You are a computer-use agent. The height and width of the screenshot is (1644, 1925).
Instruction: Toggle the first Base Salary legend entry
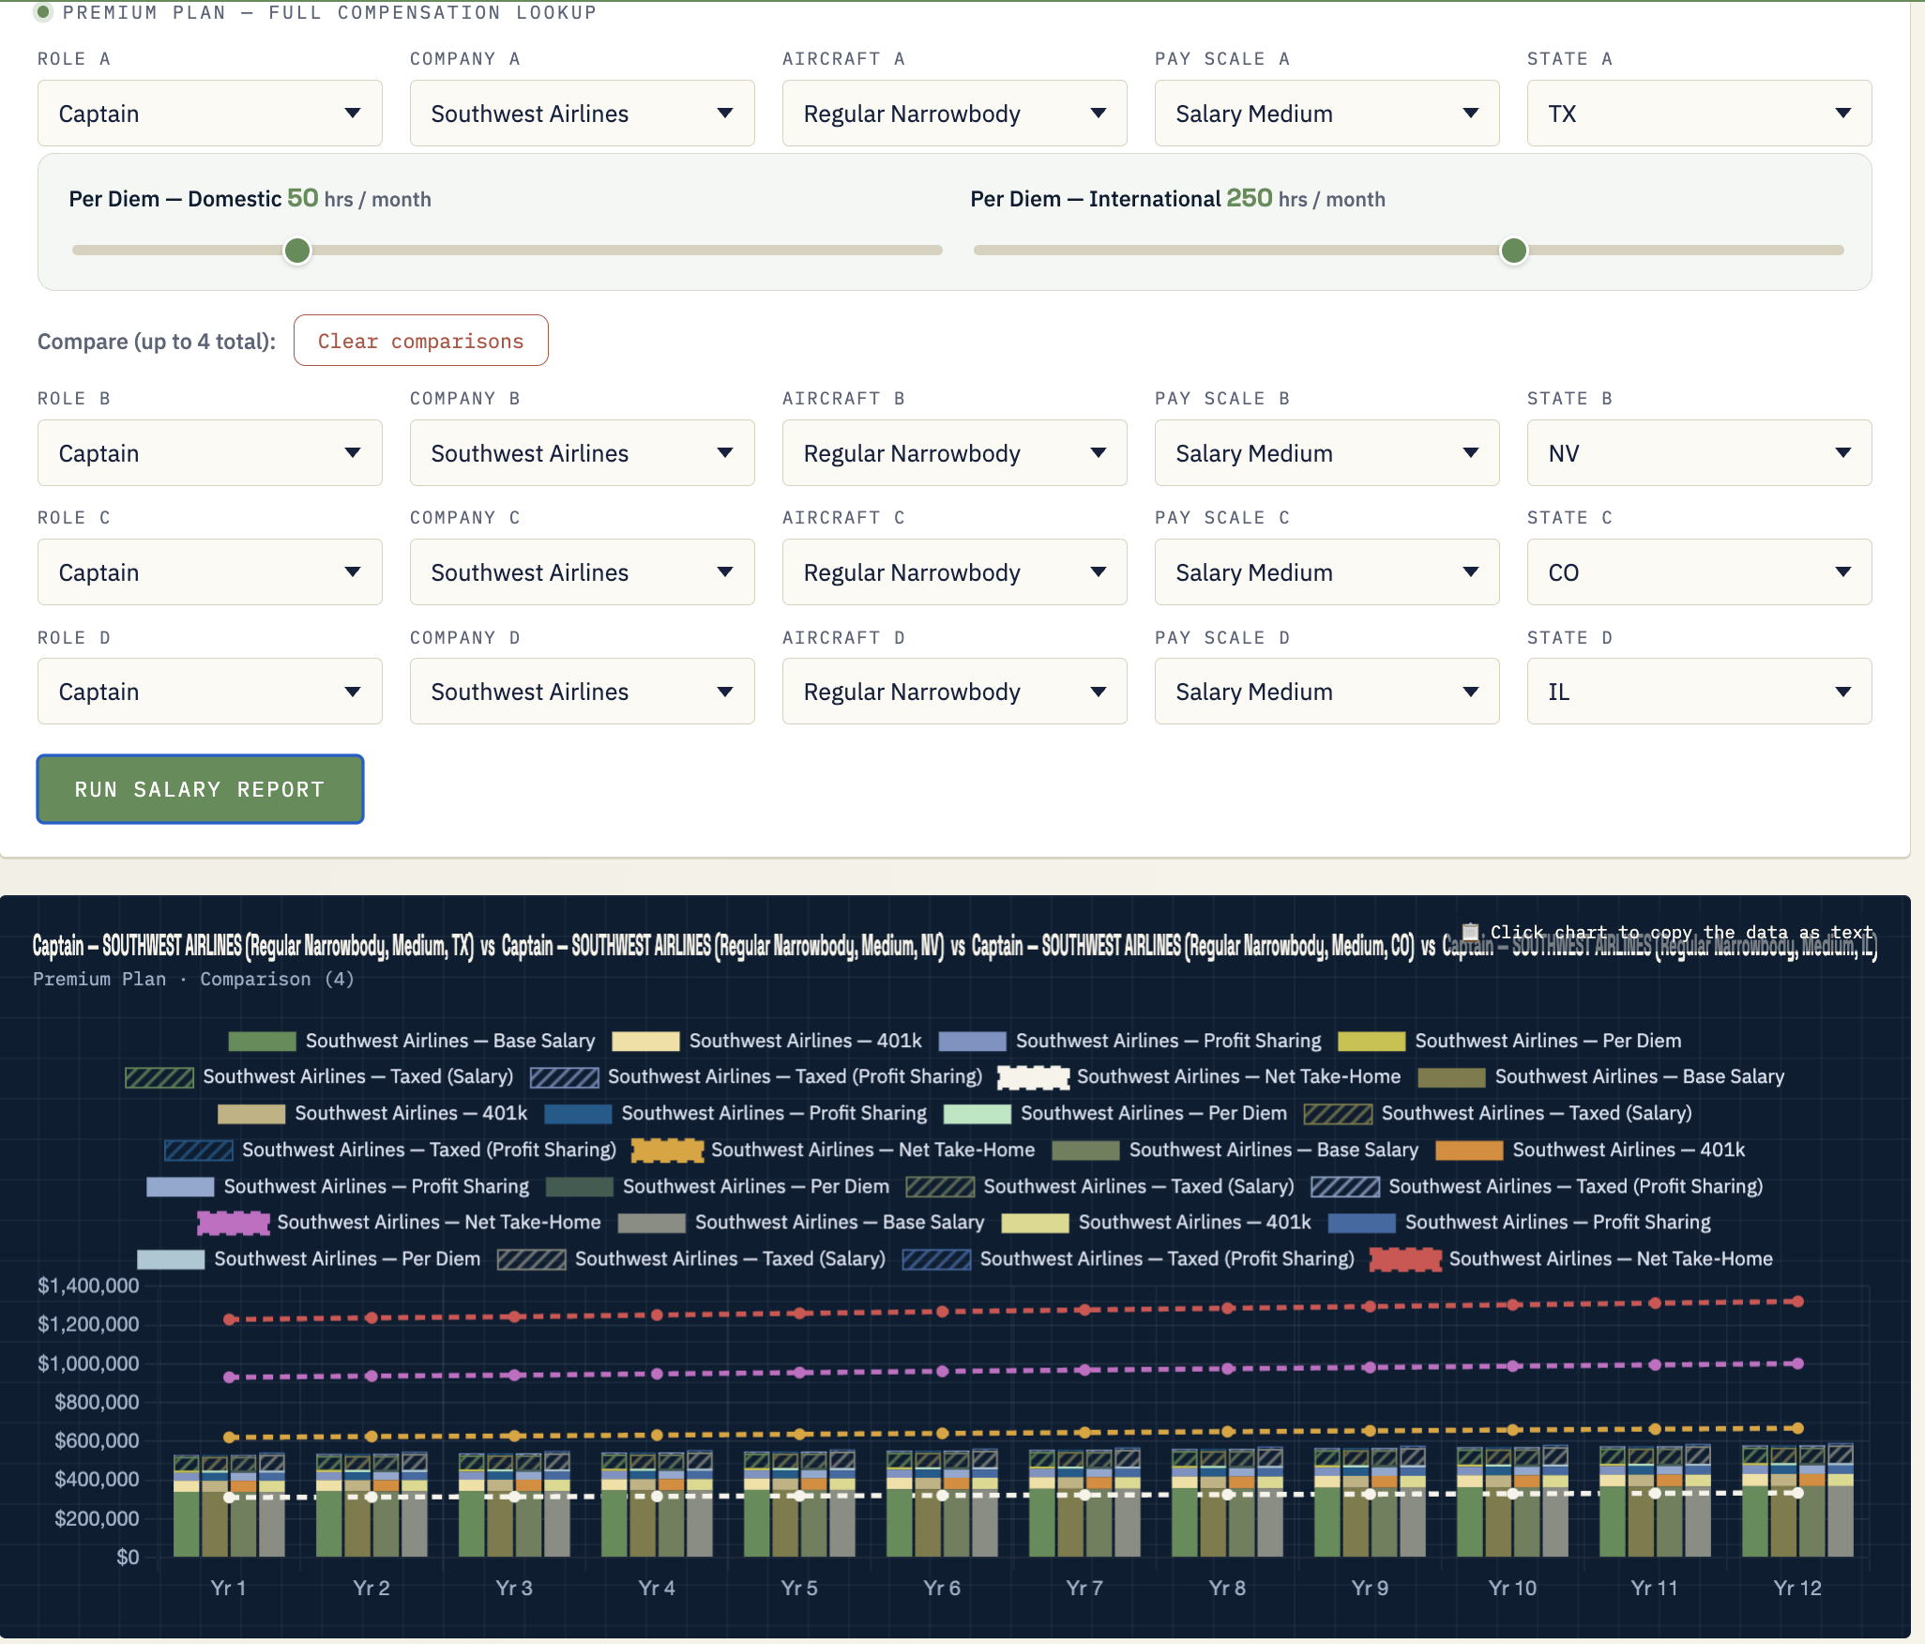point(412,1042)
